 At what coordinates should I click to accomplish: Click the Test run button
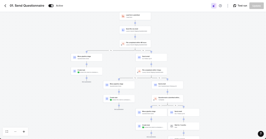coord(240,6)
